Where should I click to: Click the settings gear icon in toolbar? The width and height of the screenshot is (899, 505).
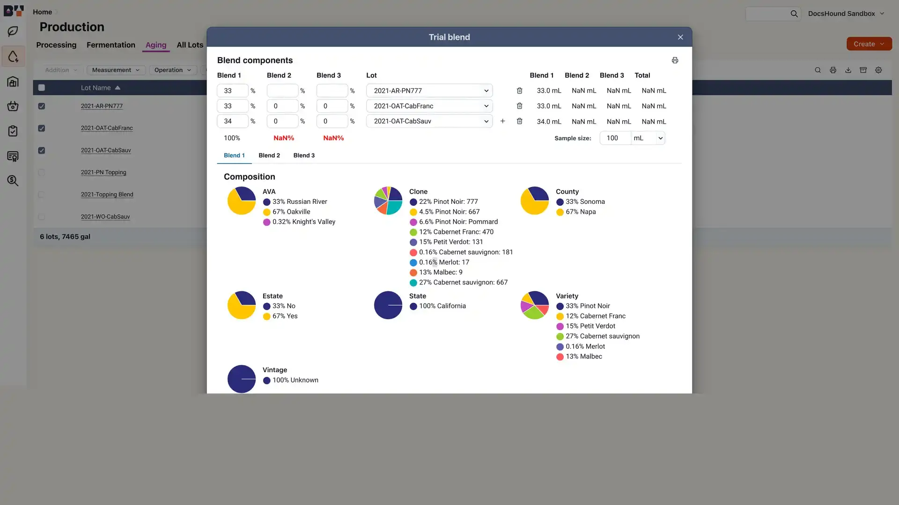point(878,70)
